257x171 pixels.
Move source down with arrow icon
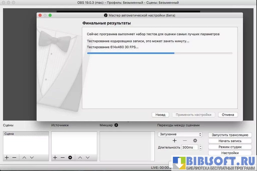88,157
